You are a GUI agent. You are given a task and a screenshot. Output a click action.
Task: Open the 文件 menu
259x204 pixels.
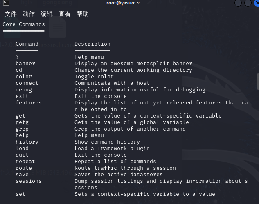click(11, 14)
